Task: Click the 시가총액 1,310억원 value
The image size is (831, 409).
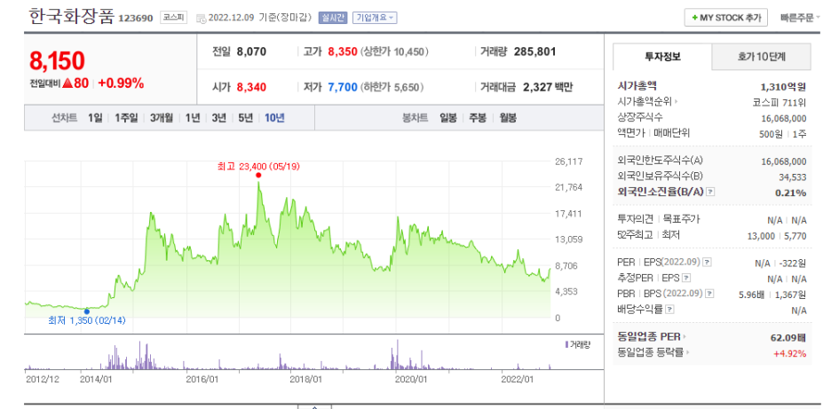Action: [x=783, y=86]
